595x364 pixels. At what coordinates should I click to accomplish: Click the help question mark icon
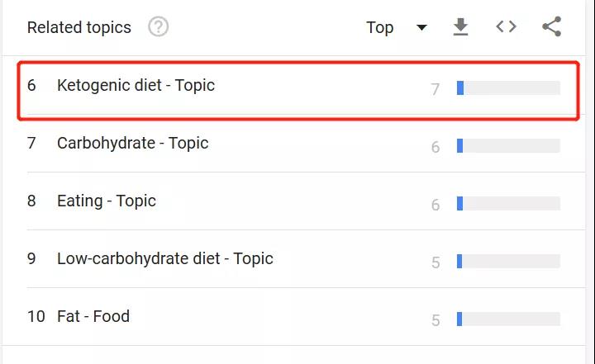click(x=158, y=27)
